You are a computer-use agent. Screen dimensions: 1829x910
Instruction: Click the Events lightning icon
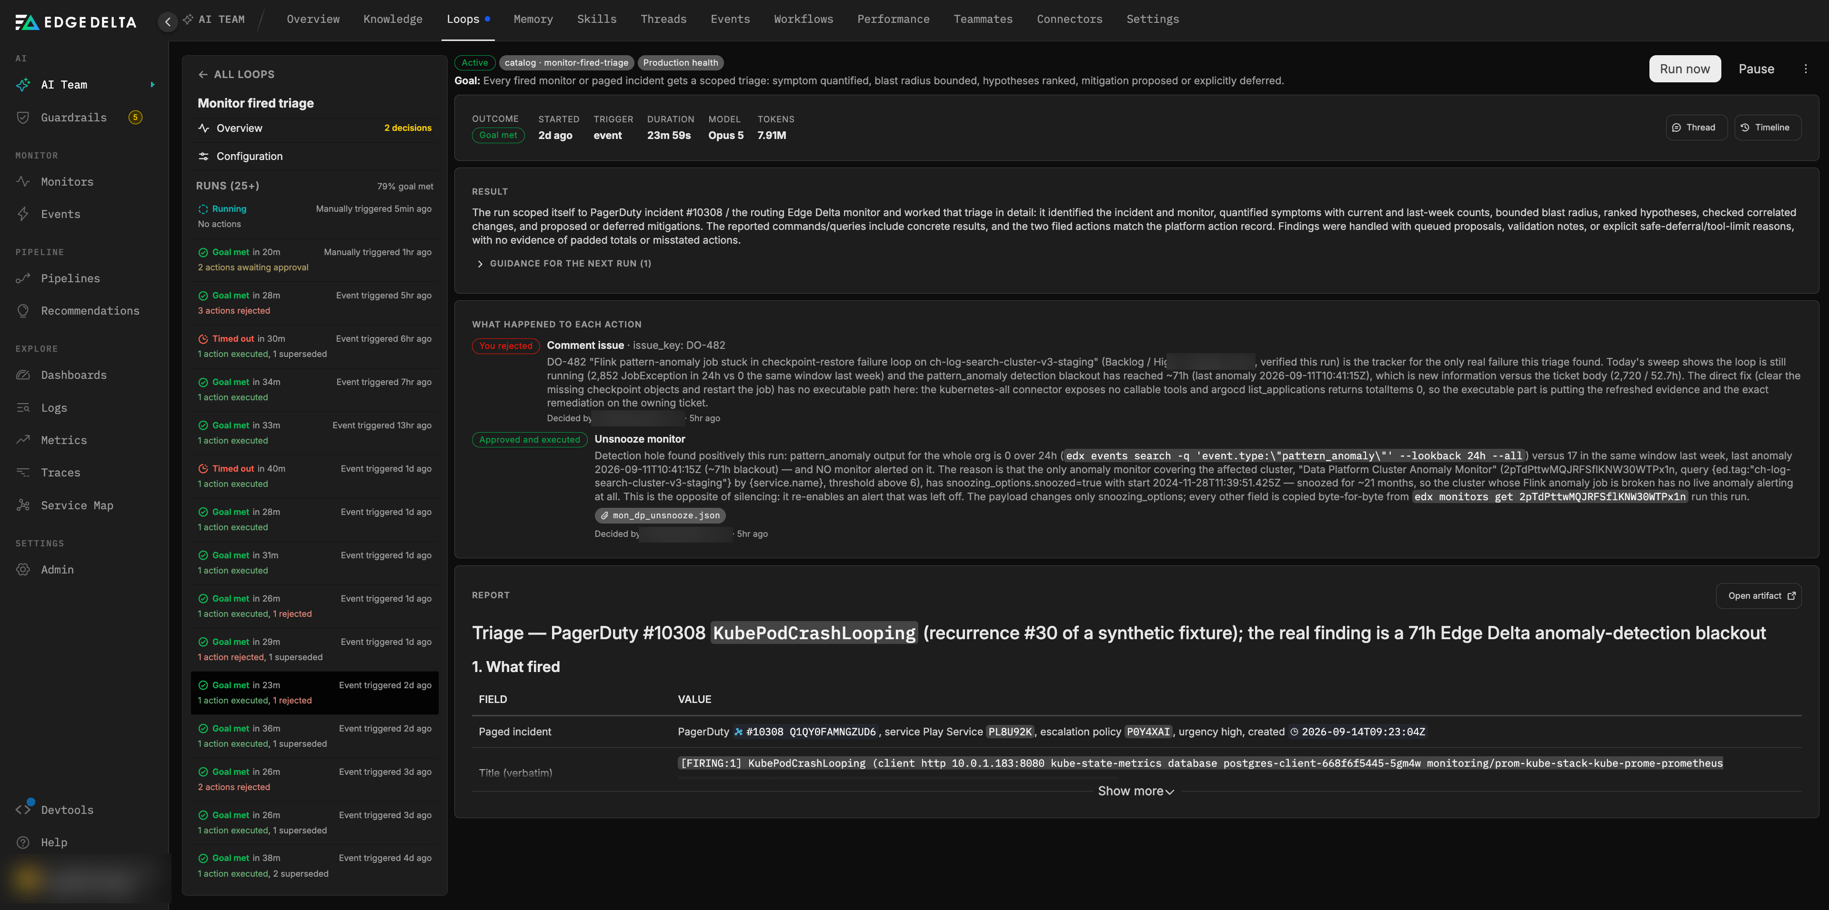click(23, 214)
